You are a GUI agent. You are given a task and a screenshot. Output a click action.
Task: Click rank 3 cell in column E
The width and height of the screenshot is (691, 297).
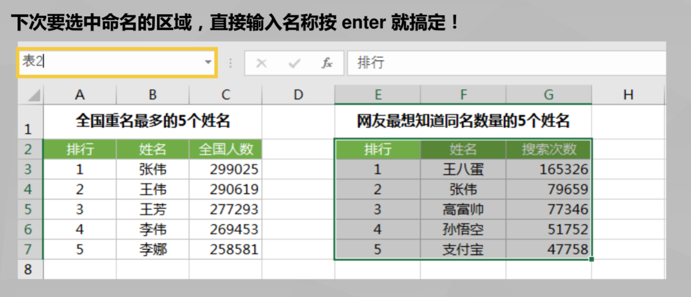[x=377, y=209]
